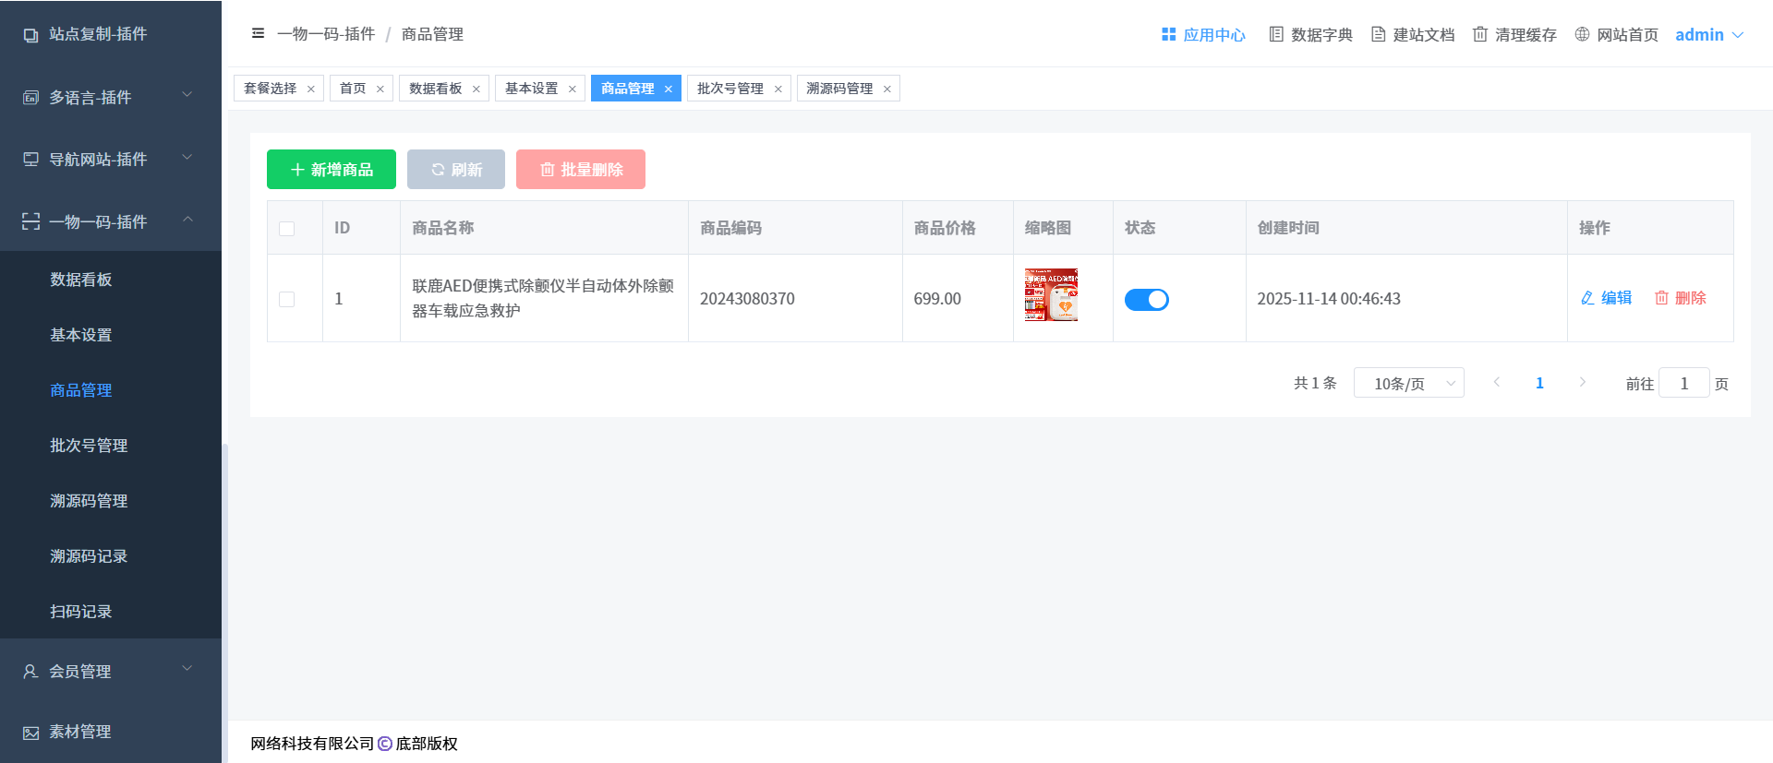Select the checkbox for row ID 1
1773x763 pixels.
(x=287, y=300)
